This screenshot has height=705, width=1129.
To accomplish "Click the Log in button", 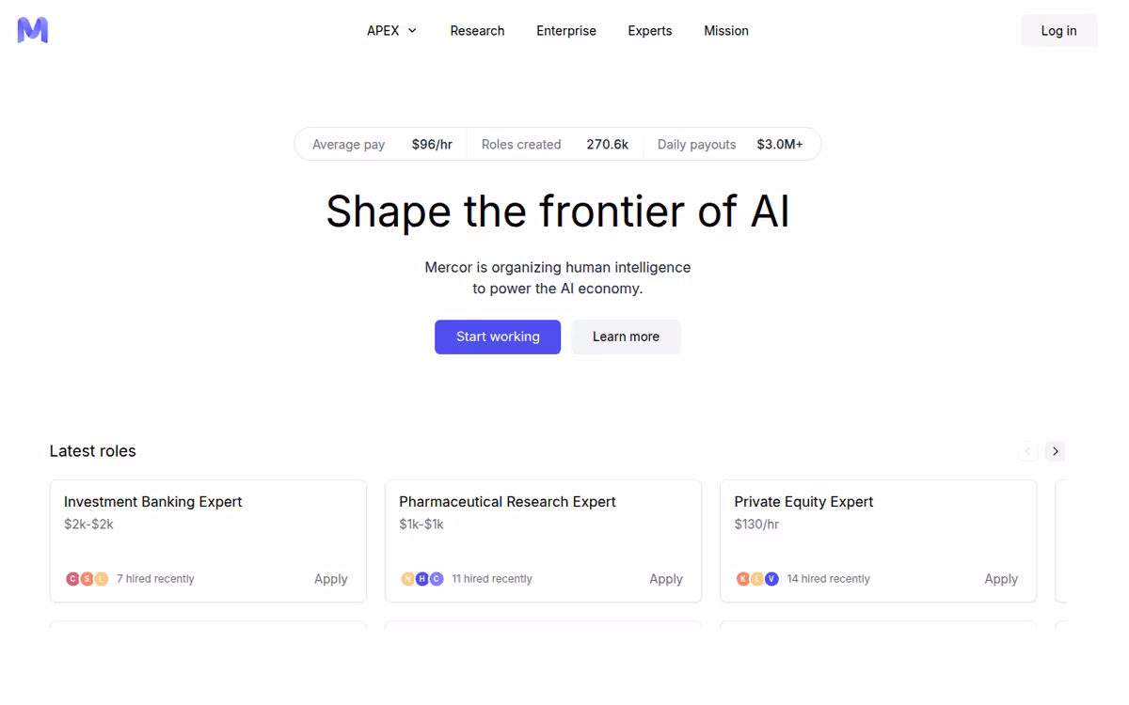I will click(x=1058, y=31).
